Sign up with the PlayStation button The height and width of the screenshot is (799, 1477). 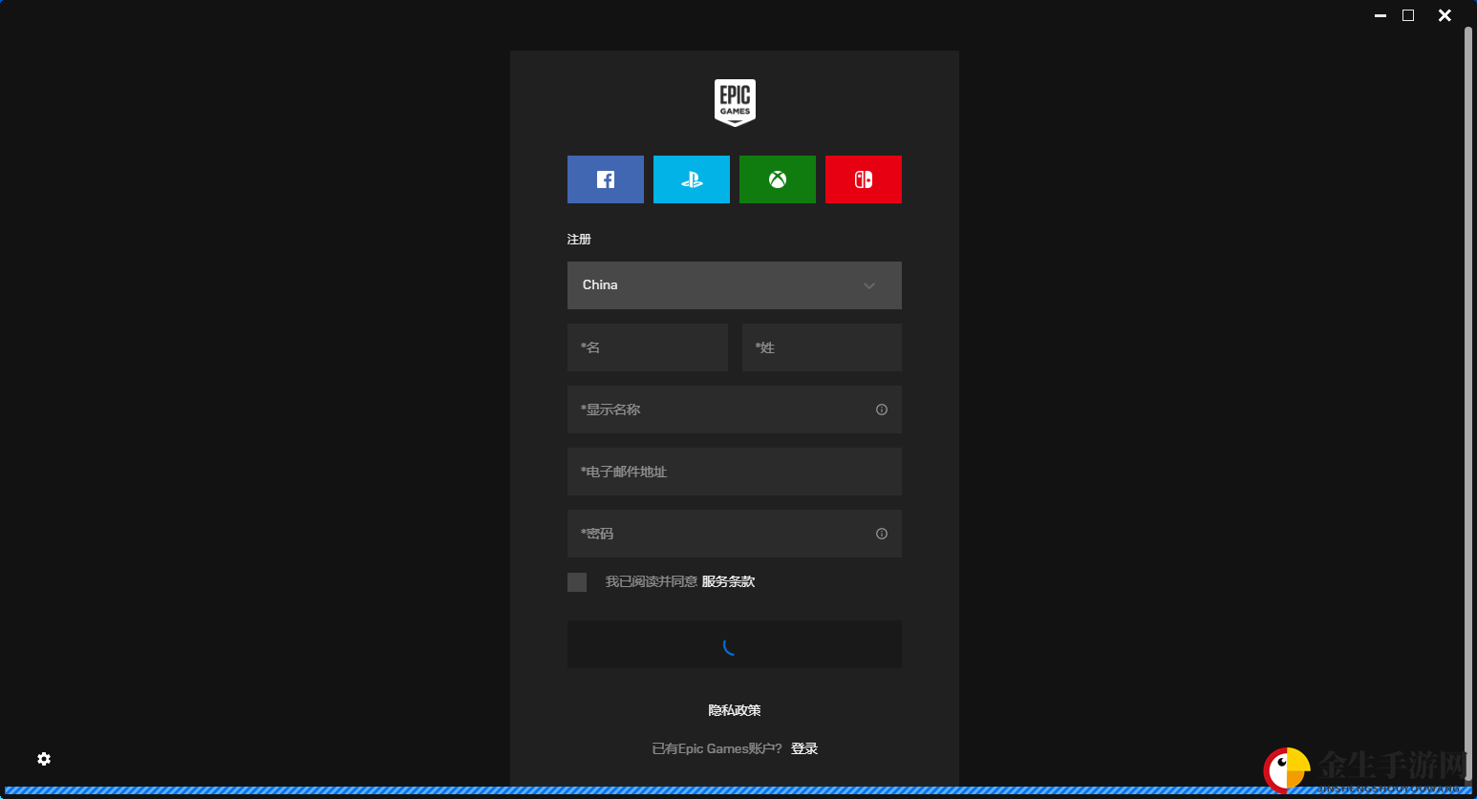click(x=692, y=179)
